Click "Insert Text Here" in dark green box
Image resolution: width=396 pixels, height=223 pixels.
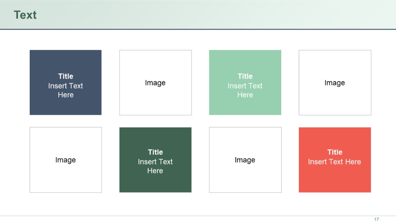tap(155, 166)
